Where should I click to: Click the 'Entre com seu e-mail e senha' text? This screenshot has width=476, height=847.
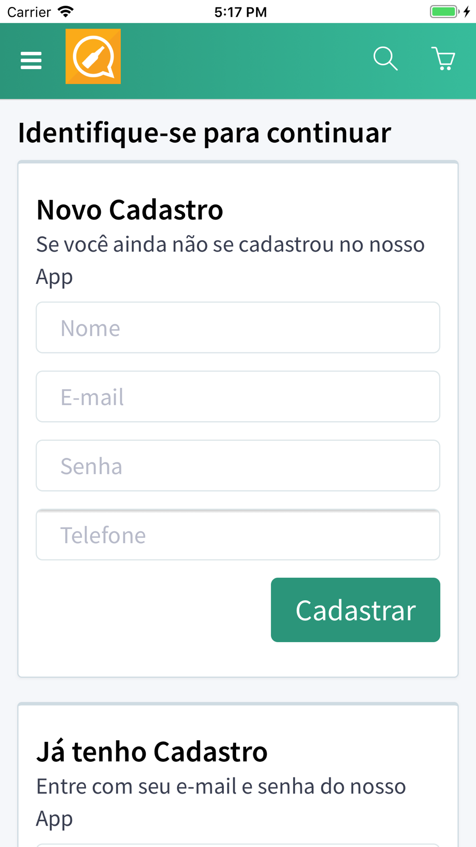coord(221,786)
